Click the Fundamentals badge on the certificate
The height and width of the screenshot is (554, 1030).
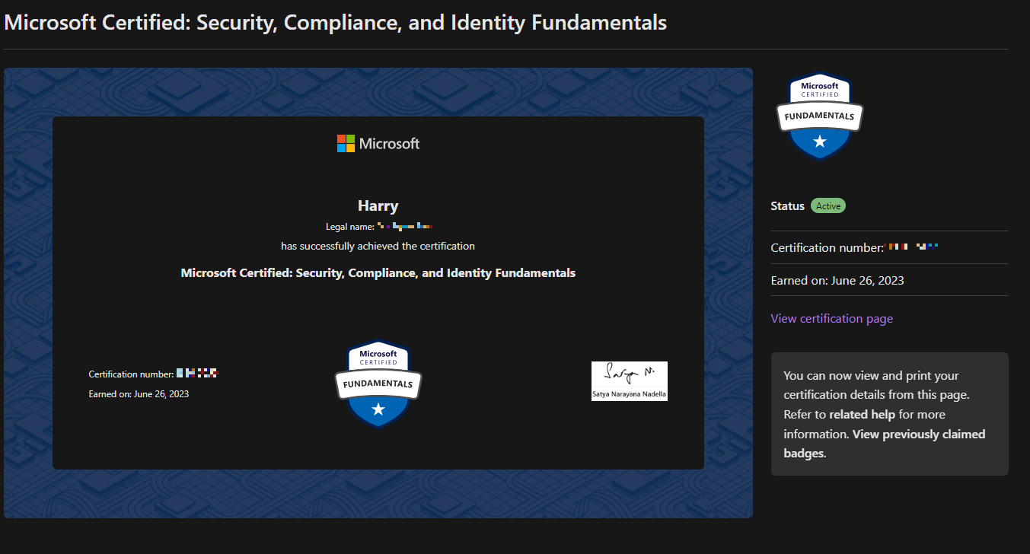click(x=378, y=384)
